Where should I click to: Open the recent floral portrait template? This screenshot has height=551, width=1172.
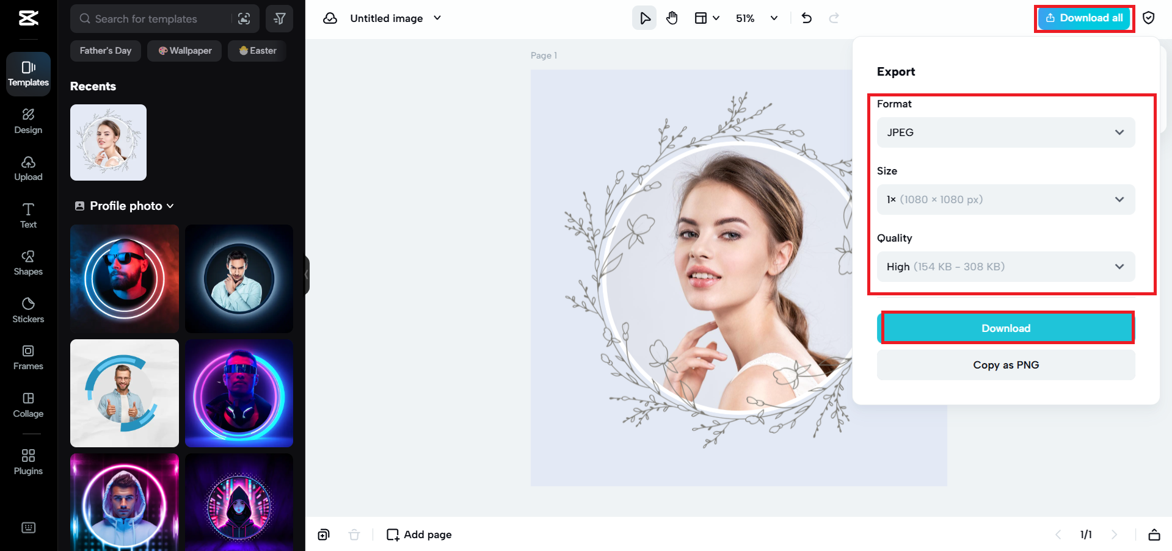tap(108, 142)
